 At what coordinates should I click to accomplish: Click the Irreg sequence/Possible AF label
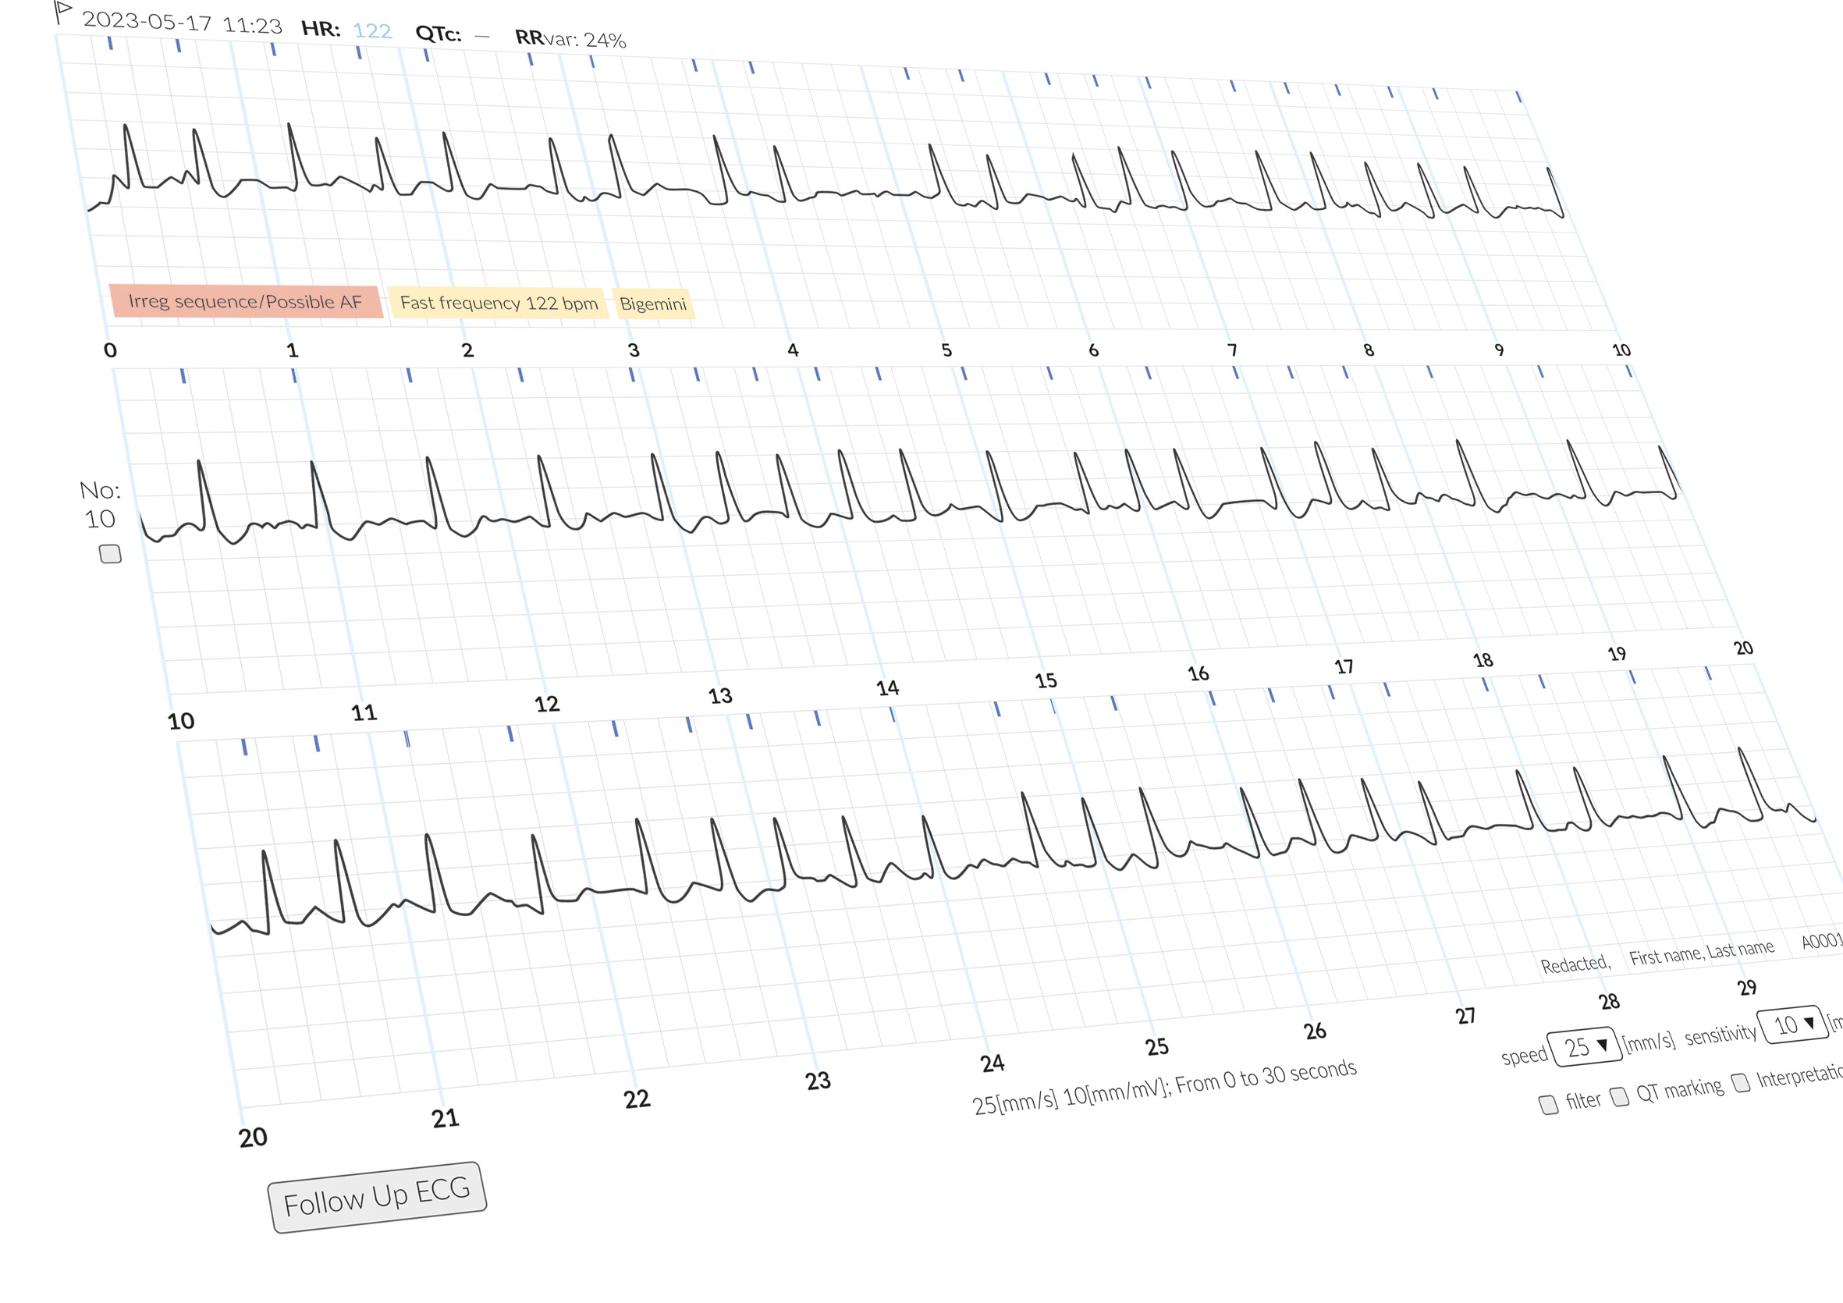click(245, 302)
